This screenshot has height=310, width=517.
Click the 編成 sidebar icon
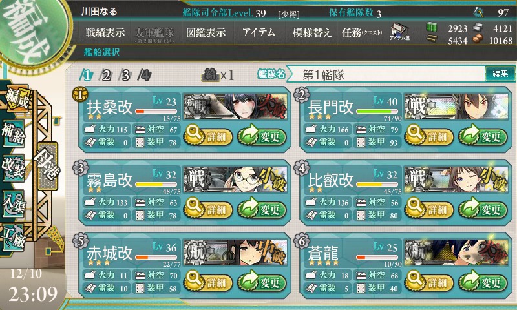tap(17, 99)
